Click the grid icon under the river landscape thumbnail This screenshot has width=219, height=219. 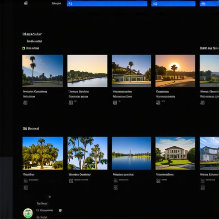[x=71, y=103]
